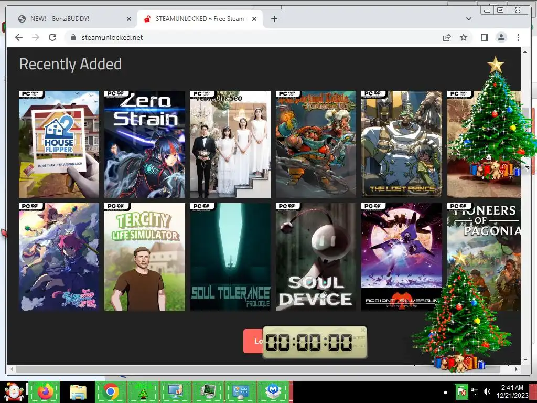Click the browser forward arrow

click(x=36, y=37)
